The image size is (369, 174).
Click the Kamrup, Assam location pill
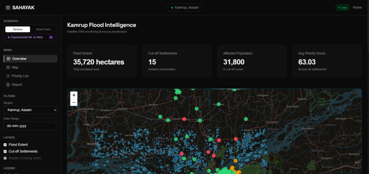185,8
